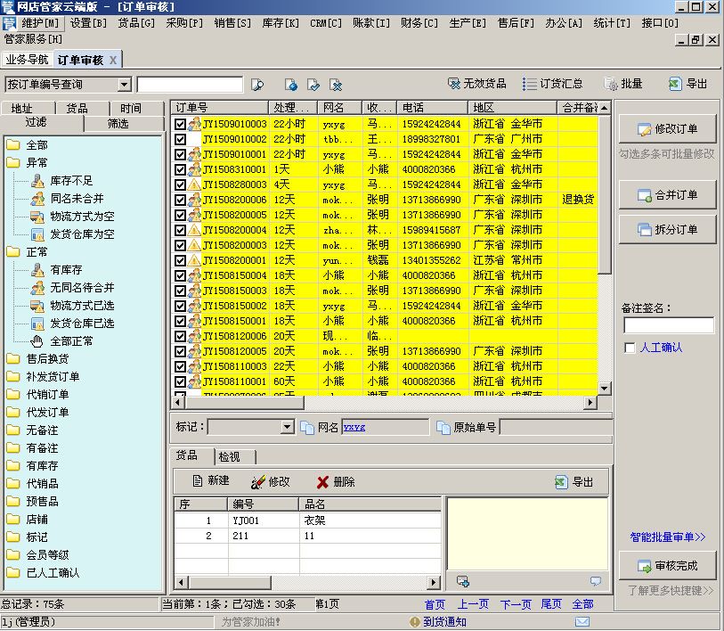Click 新建 to add a product
The width and height of the screenshot is (724, 631).
pyautogui.click(x=210, y=481)
